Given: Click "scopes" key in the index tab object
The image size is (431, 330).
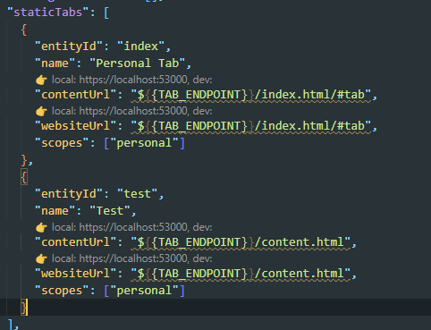Looking at the screenshot, I should pyautogui.click(x=62, y=143).
